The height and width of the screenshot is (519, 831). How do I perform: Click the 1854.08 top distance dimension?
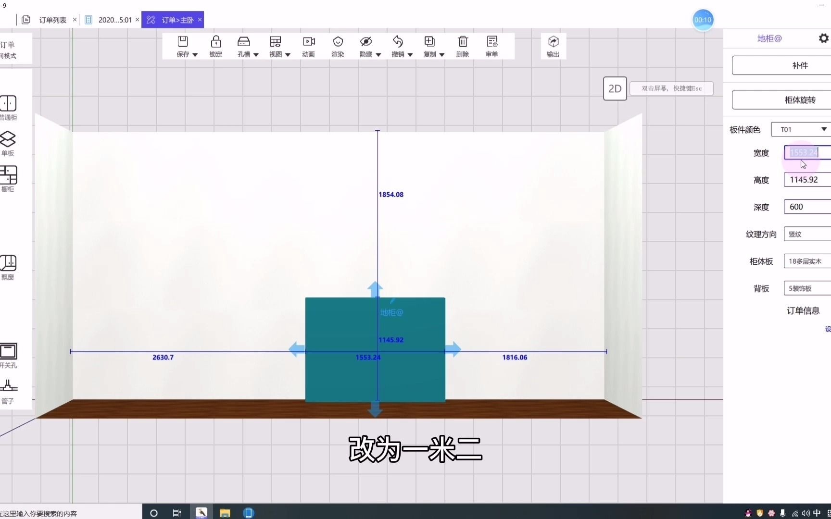[x=391, y=194]
